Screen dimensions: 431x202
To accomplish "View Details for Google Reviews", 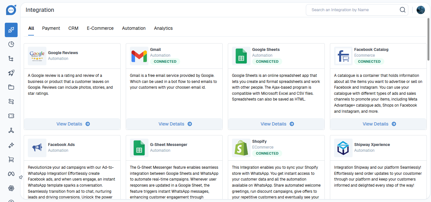I will [72, 124].
